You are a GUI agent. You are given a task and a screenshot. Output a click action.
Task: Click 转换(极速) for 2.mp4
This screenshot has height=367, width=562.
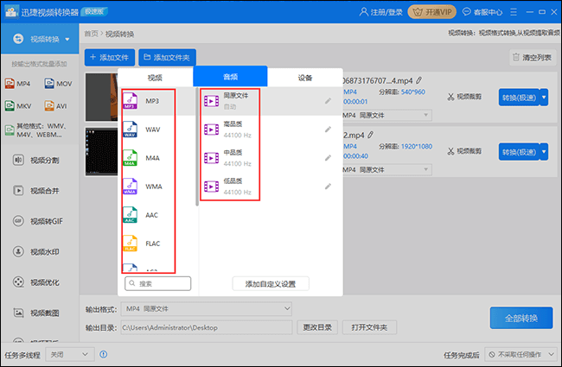(519, 152)
